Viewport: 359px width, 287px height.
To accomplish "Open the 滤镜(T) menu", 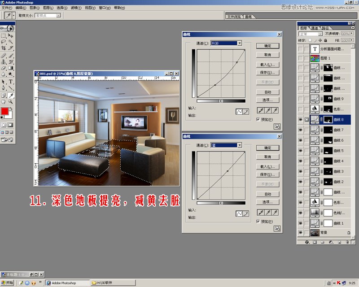I will (x=76, y=8).
